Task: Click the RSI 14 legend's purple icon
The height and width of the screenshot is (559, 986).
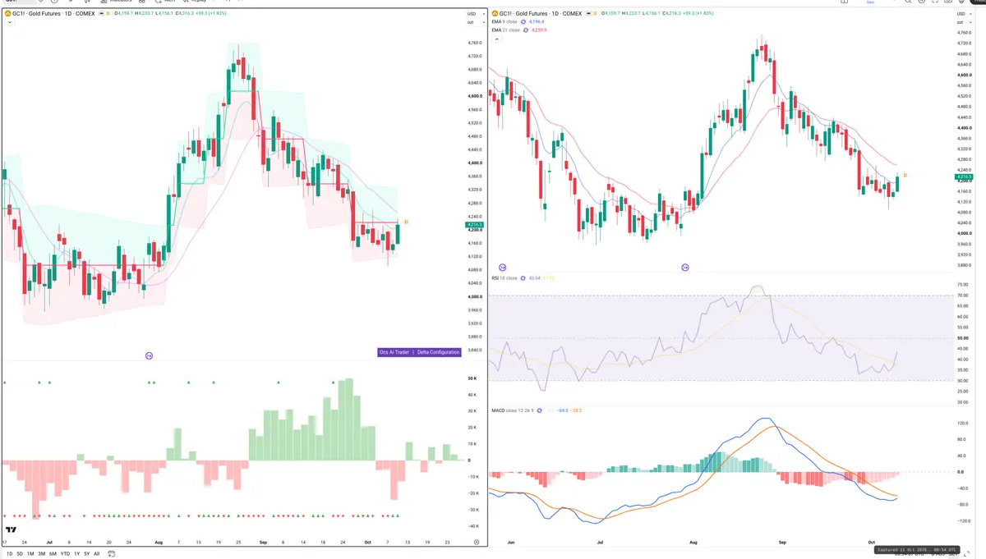Action: [522, 278]
